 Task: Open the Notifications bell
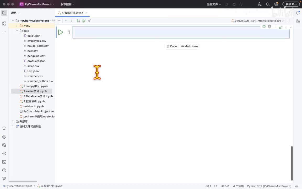tap(298, 13)
